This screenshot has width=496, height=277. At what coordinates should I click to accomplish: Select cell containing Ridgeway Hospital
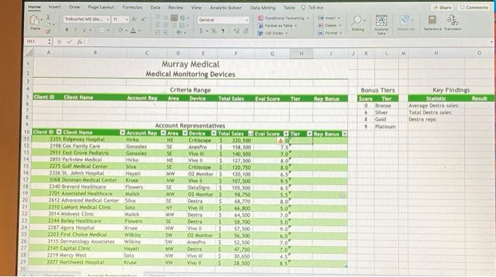(x=94, y=139)
